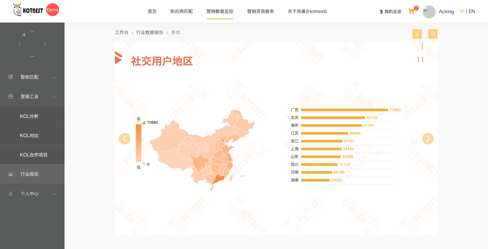Click the 行业数据报告 breadcrumb link
Viewport: 488px width, 249px height.
pos(149,32)
